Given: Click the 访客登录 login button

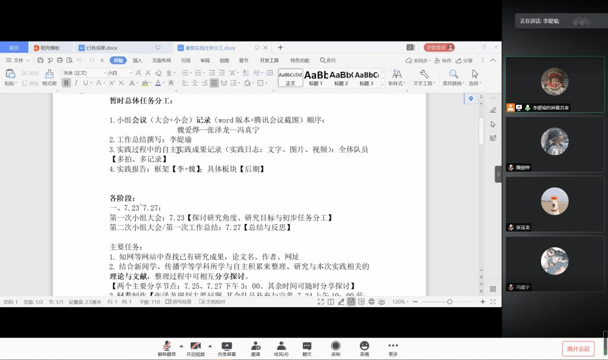Looking at the screenshot, I should point(439,47).
